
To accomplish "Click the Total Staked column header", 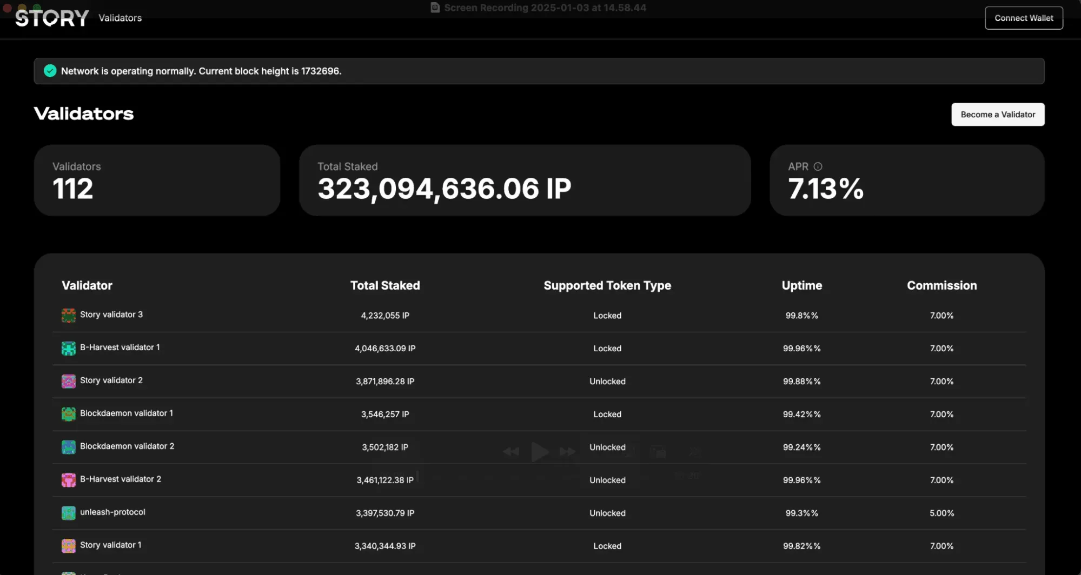I will coord(385,285).
